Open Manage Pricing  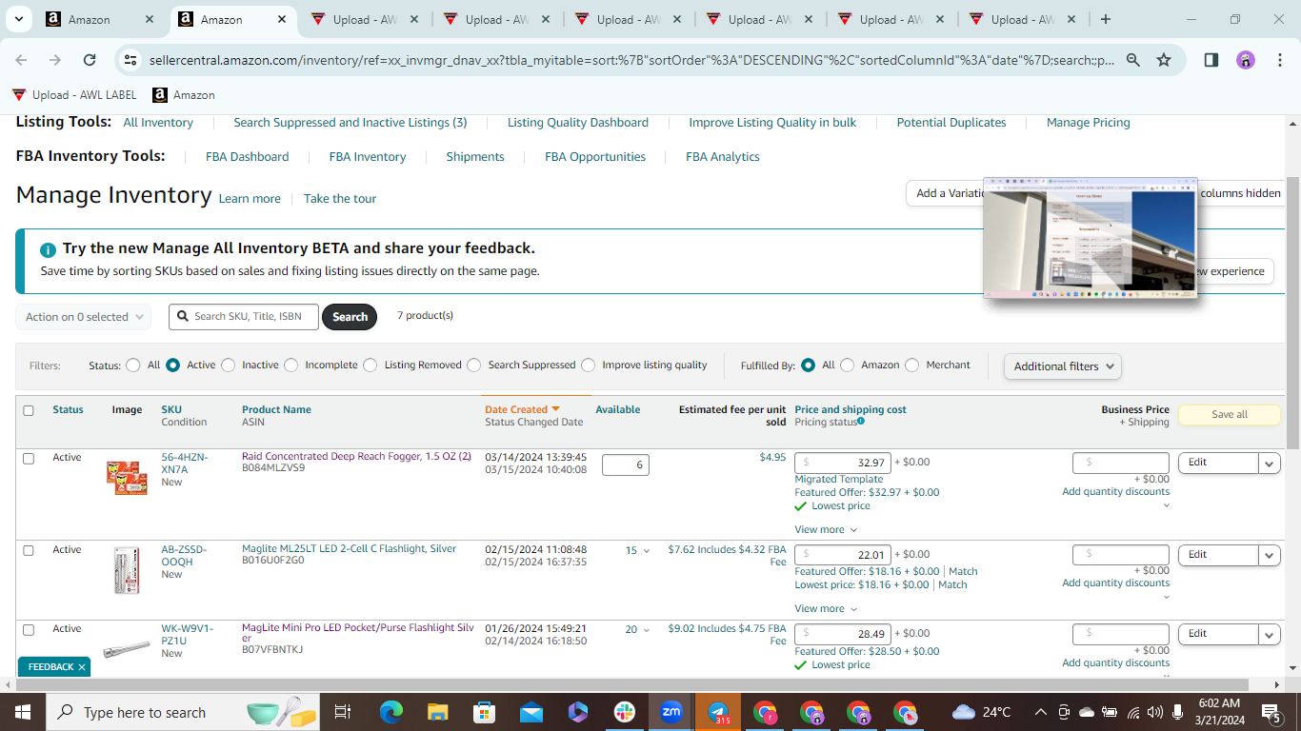pos(1089,123)
